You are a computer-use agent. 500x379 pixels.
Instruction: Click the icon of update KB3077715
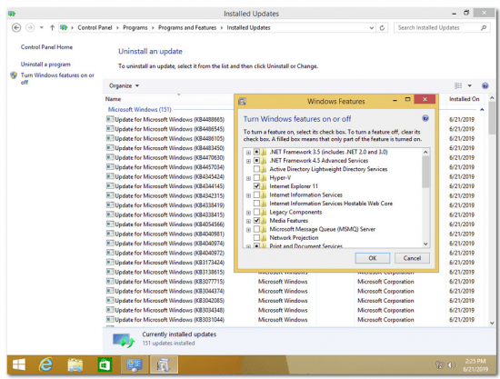(110, 282)
